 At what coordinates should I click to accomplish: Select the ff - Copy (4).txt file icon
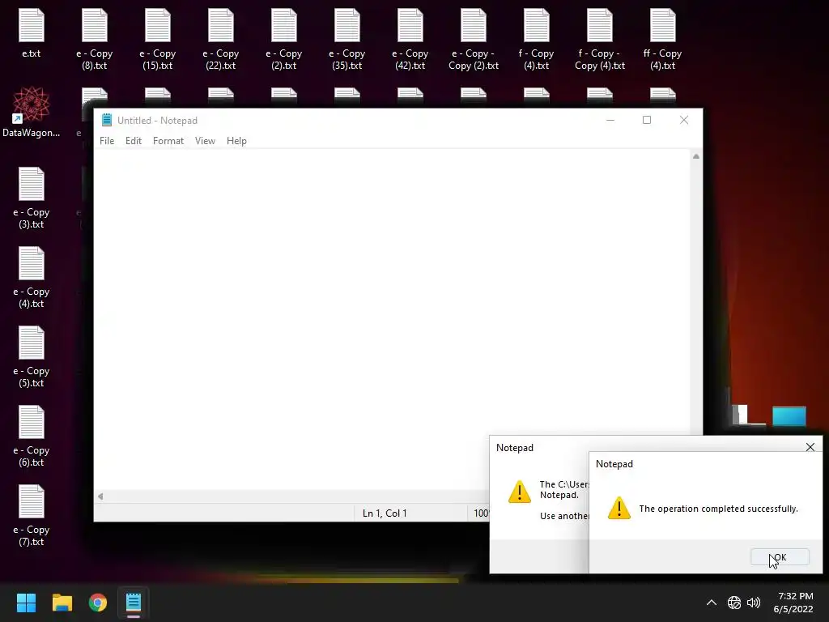tap(662, 25)
